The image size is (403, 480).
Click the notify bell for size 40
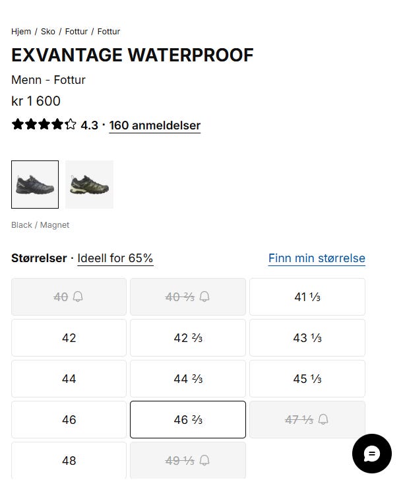(78, 297)
